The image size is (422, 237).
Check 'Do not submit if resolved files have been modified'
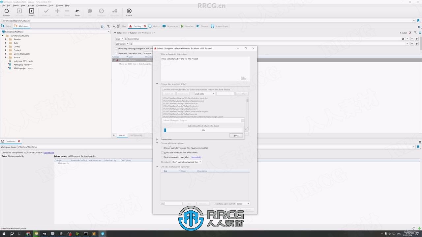point(162,148)
